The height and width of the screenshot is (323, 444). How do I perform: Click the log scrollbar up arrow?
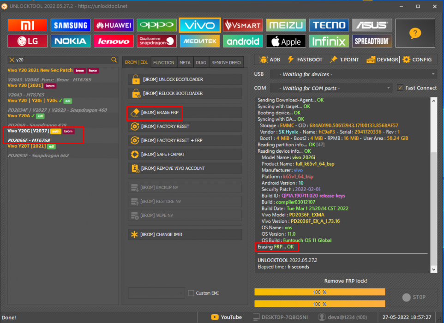(433, 101)
